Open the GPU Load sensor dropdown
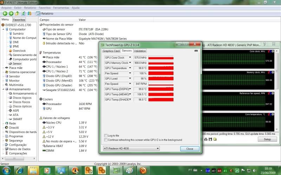Screen dimensions: 281x175 click(130, 78)
